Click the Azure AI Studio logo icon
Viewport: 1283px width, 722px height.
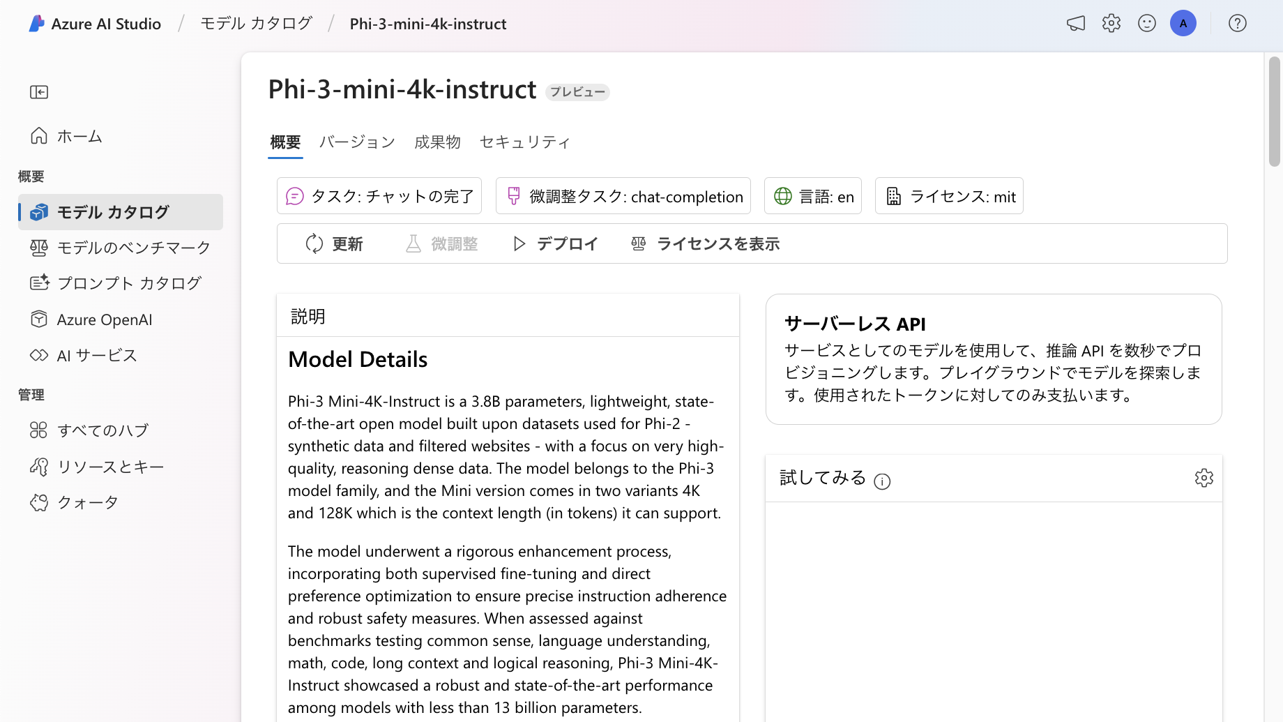click(x=36, y=24)
